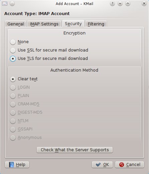Select None encryption option
Viewport: 149px width, 174px height.
[19, 42]
